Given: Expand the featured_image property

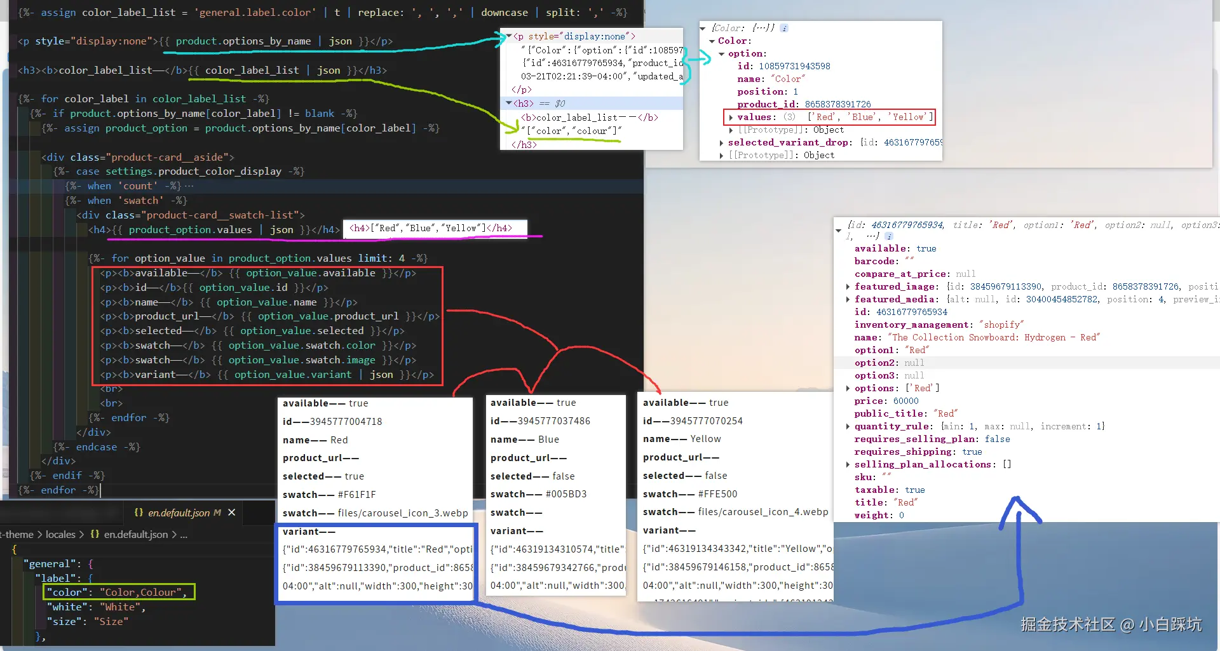Looking at the screenshot, I should pyautogui.click(x=848, y=286).
